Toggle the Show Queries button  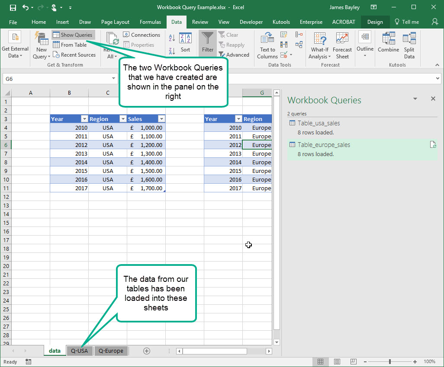[73, 35]
